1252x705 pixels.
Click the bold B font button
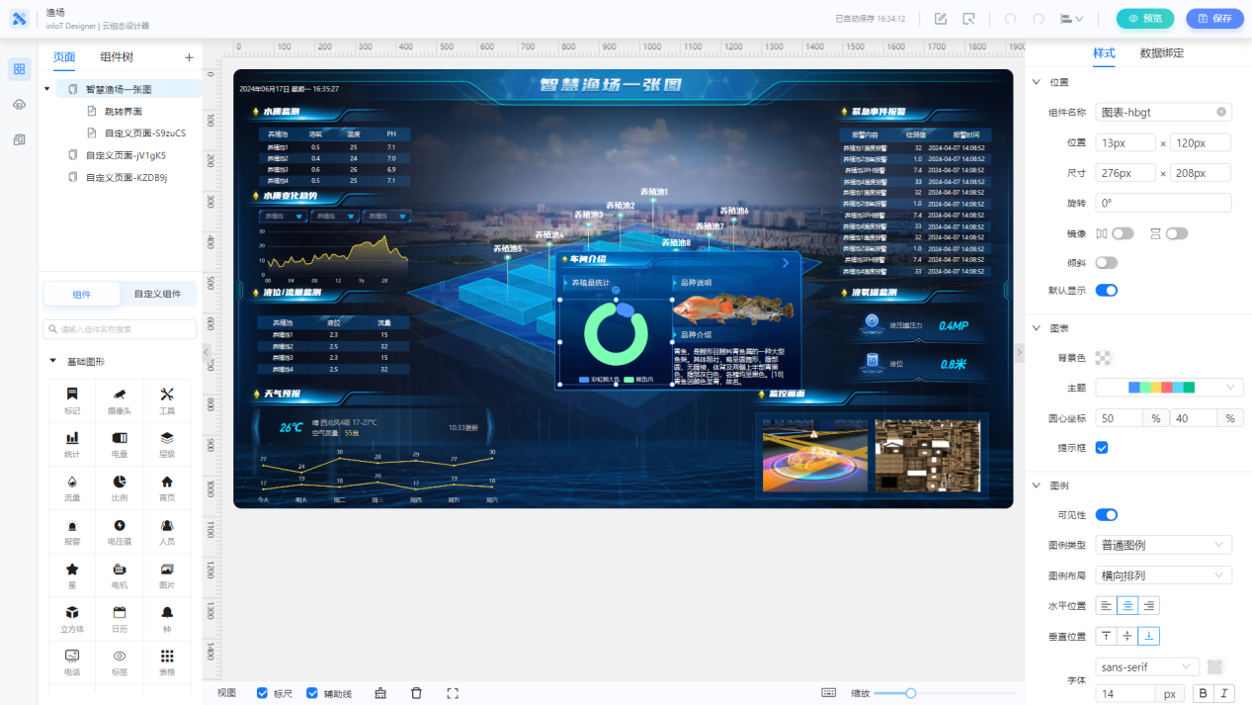coord(1204,693)
